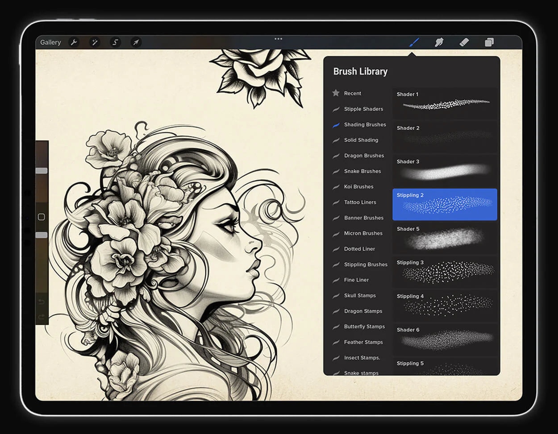The image size is (558, 434).
Task: Select the Stippling 3 brush
Action: (445, 272)
